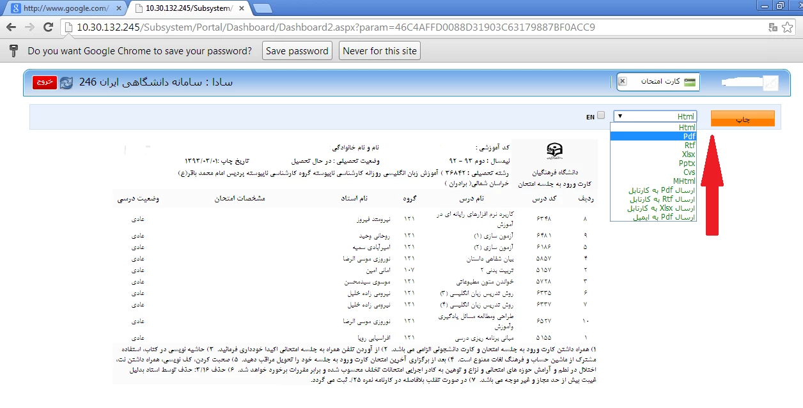
Task: Click the browser back arrow
Action: pyautogui.click(x=12, y=27)
